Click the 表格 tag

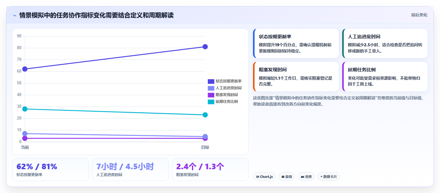click(x=287, y=177)
